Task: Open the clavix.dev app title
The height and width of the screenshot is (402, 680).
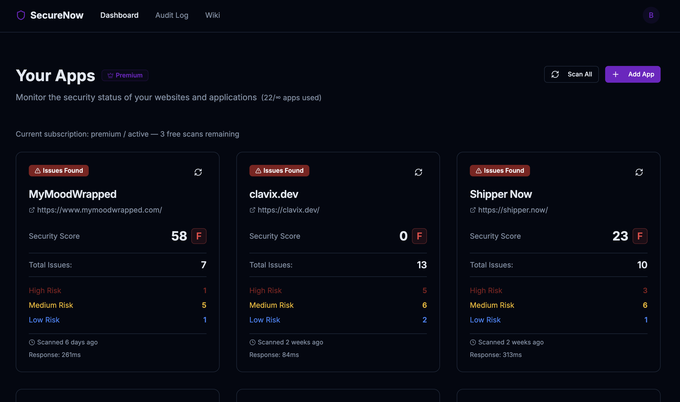Action: point(274,194)
